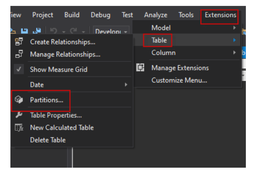This screenshot has height=175, width=263.
Task: Click the Save floppy disk icon
Action: (x=25, y=31)
